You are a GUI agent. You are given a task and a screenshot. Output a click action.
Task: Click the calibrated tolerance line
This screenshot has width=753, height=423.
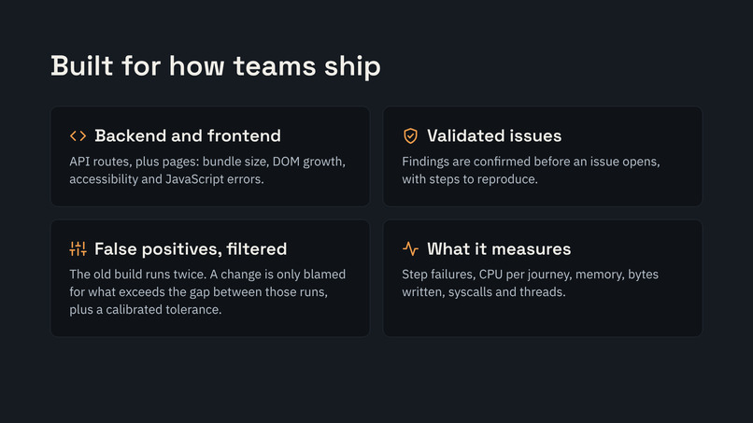(146, 310)
